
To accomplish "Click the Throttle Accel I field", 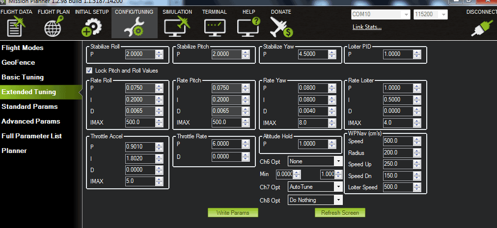I will click(x=140, y=158).
